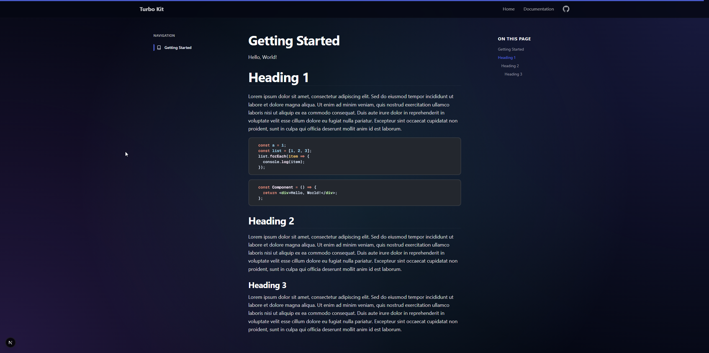The height and width of the screenshot is (353, 709).
Task: Click inside the forEach code block
Action: (x=354, y=156)
